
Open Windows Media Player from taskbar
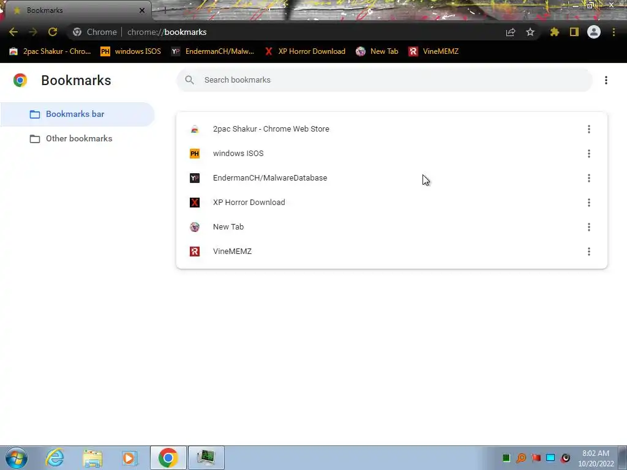pos(130,458)
